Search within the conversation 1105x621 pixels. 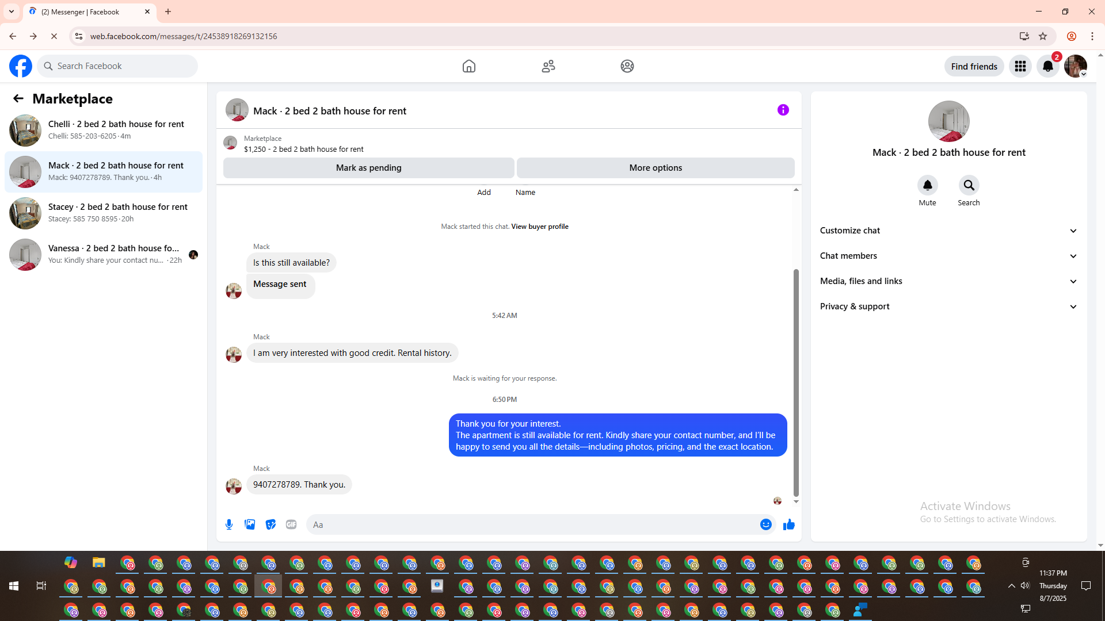(969, 185)
